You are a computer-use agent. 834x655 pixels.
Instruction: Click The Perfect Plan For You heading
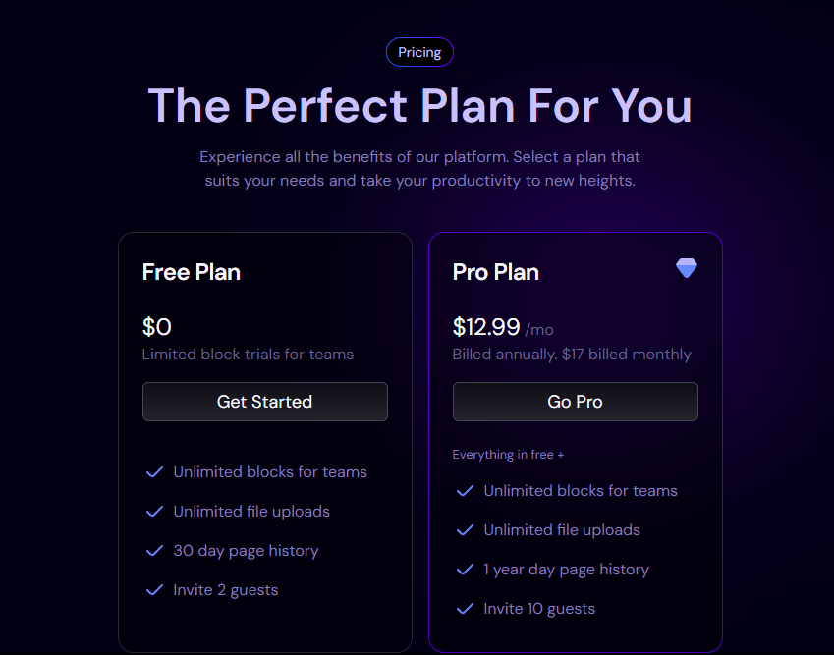(x=419, y=105)
